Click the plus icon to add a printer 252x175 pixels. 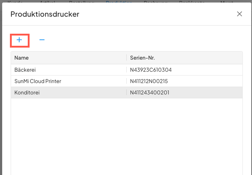coord(20,40)
